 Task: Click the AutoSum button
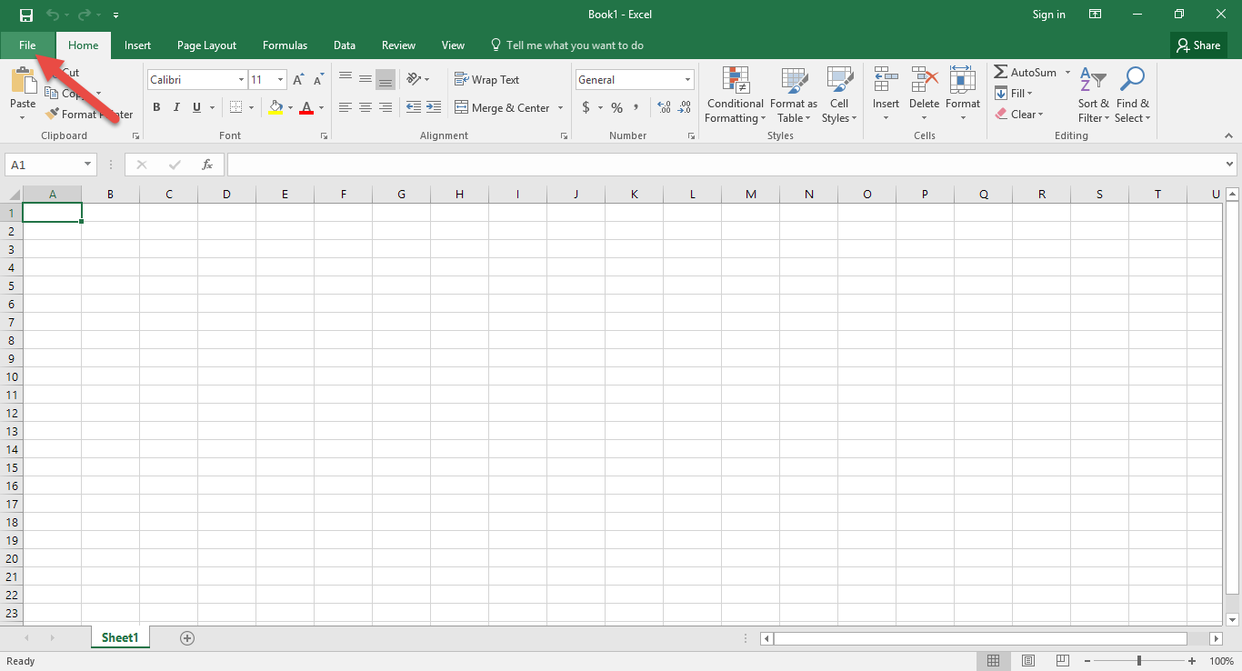pos(1026,72)
